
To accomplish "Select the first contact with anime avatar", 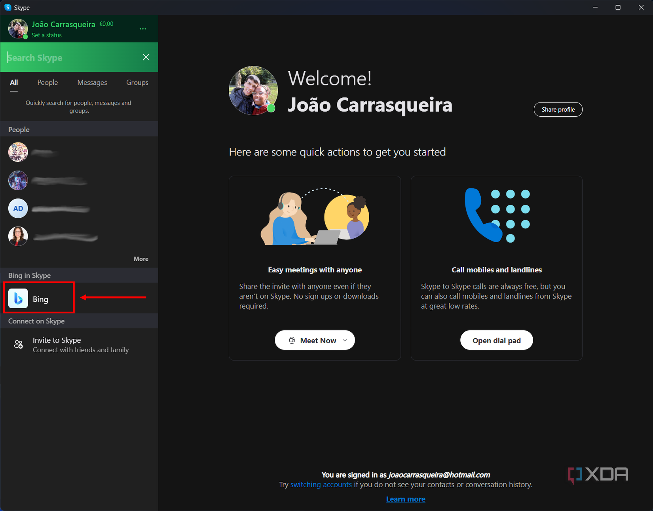I will point(18,152).
